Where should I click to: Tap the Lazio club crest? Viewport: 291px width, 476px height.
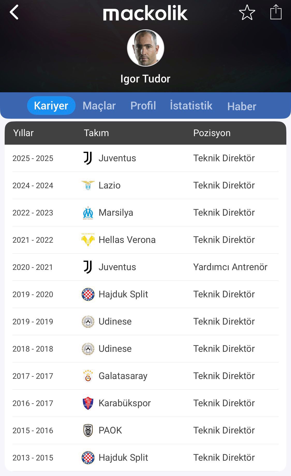click(88, 185)
